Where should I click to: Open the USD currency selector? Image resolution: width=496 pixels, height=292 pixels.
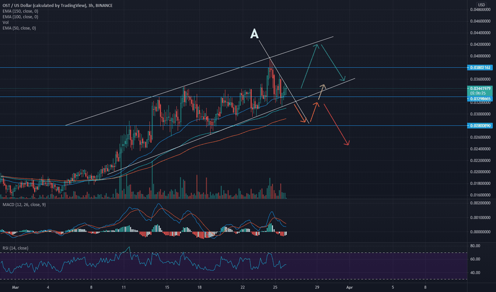pyautogui.click(x=481, y=5)
